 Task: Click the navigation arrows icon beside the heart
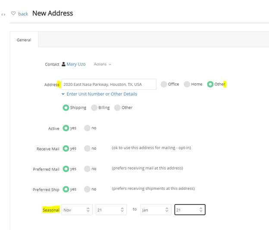[3, 15]
